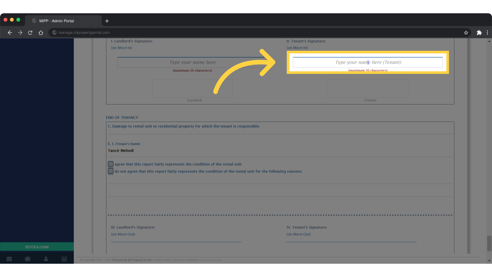
Task: Open the Privacy Policy link
Action: (x=162, y=260)
